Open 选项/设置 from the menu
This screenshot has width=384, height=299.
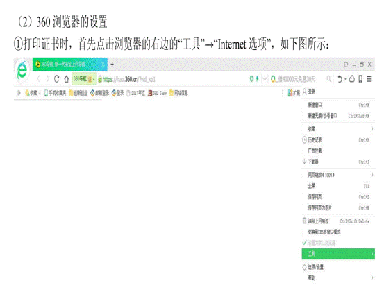pos(338,267)
